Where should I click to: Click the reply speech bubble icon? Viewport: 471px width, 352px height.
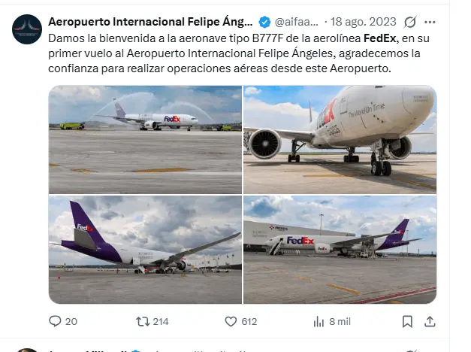[x=55, y=321]
